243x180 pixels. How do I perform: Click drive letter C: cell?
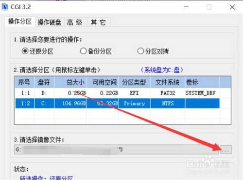click(44, 103)
